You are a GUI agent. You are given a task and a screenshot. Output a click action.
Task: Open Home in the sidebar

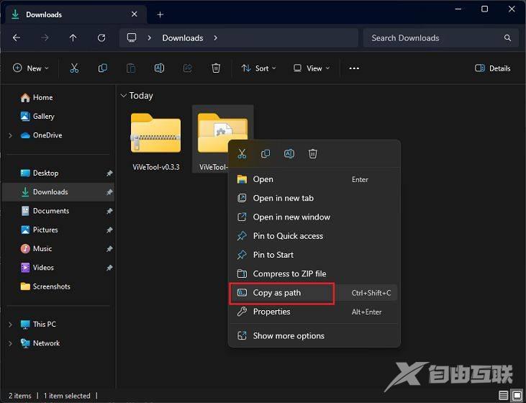(36, 98)
